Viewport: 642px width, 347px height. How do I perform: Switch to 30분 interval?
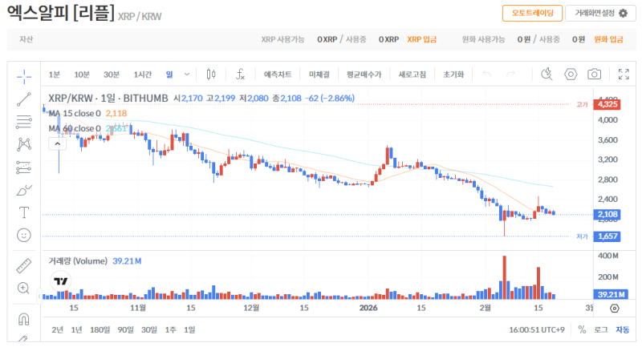pos(111,75)
